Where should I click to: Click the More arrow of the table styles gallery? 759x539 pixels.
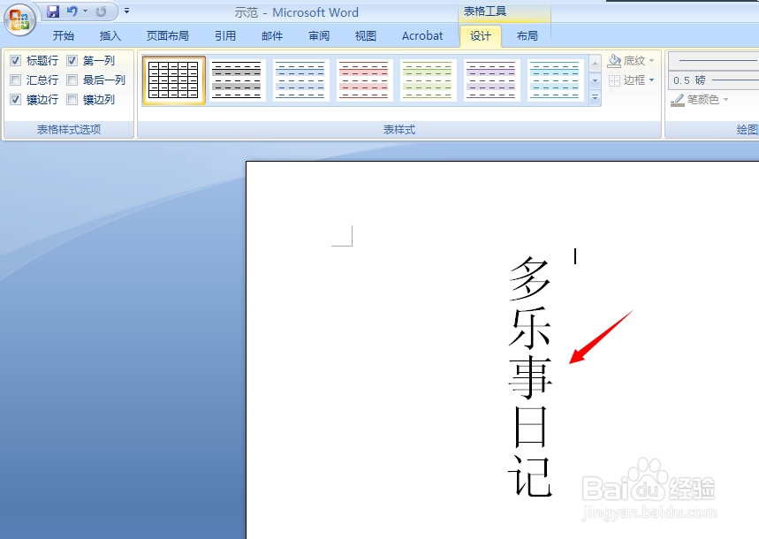[x=595, y=98]
